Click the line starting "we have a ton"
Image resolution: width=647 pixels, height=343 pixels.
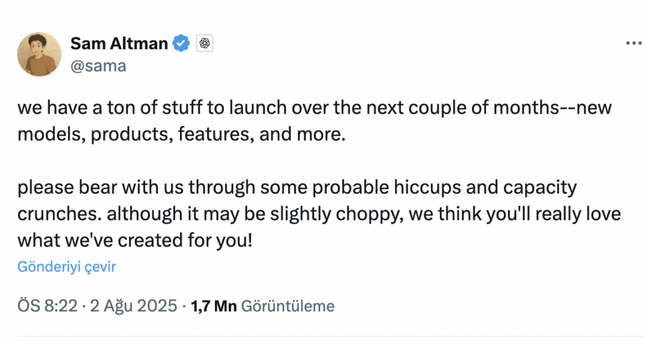314,108
